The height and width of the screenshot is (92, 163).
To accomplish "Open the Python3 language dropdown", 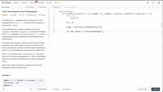I will [x=57, y=7].
